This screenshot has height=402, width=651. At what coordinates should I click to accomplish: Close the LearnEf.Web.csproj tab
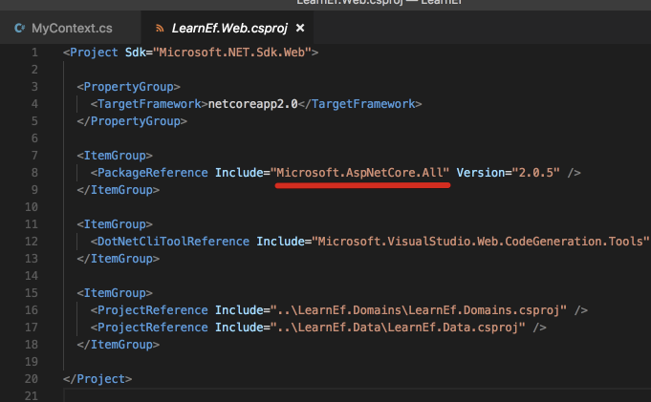click(x=300, y=28)
